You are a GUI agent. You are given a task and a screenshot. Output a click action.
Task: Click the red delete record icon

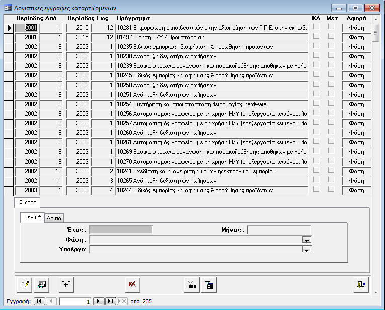tap(133, 284)
